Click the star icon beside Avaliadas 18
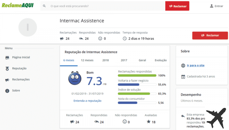The width and height of the screenshot is (229, 130). pos(148,121)
